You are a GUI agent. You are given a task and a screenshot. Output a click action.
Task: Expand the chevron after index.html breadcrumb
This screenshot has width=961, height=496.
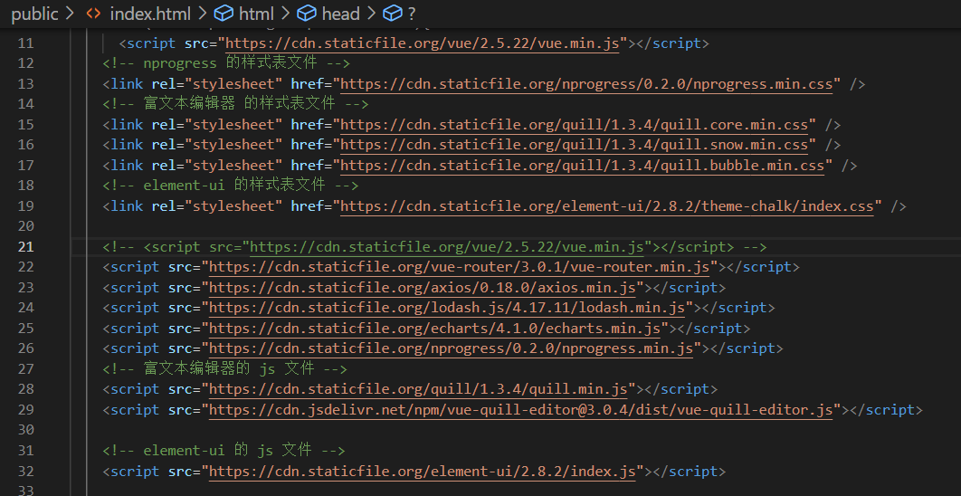(203, 14)
